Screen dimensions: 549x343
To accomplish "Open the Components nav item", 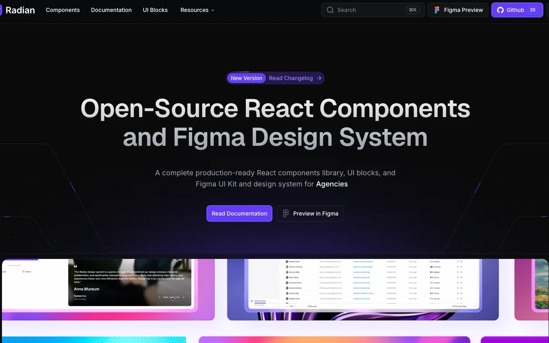I will coord(63,10).
